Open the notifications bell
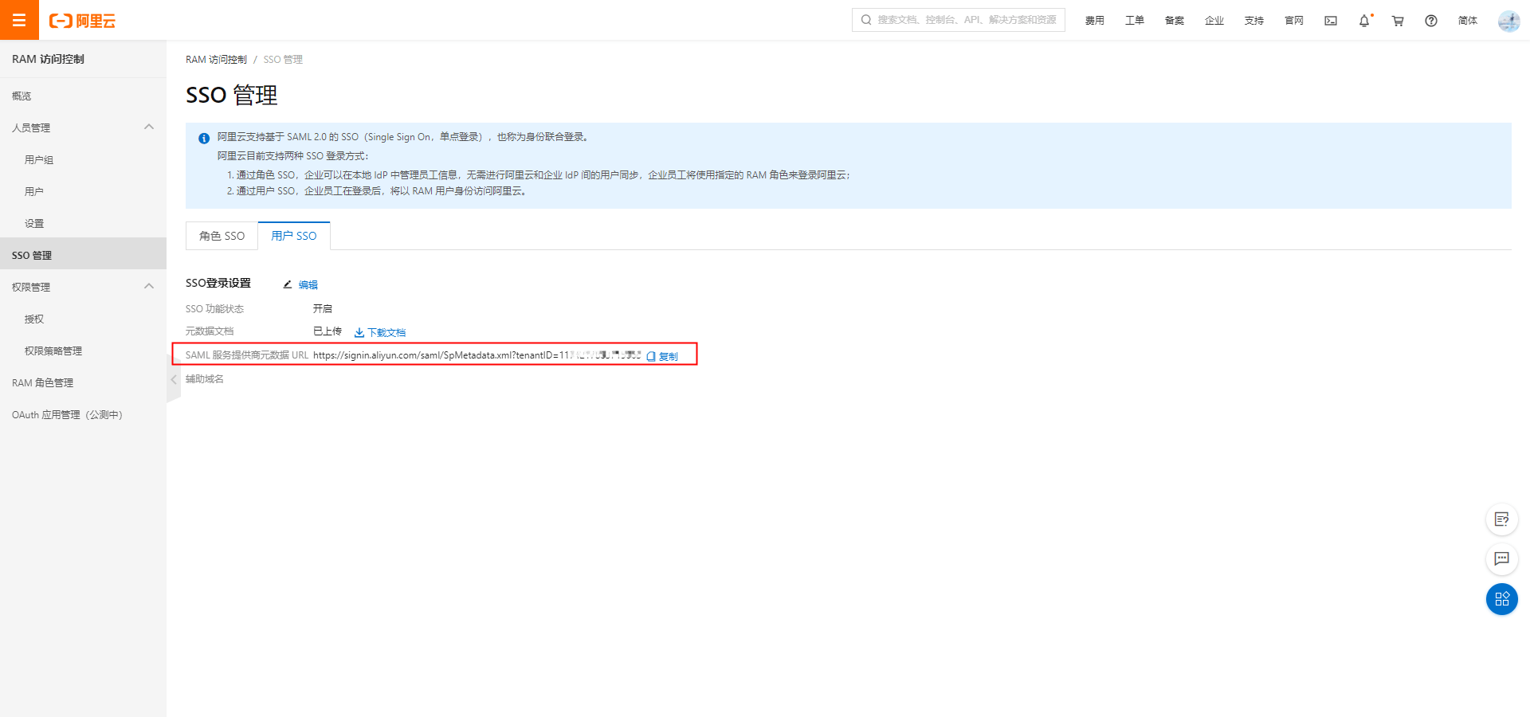 point(1364,21)
